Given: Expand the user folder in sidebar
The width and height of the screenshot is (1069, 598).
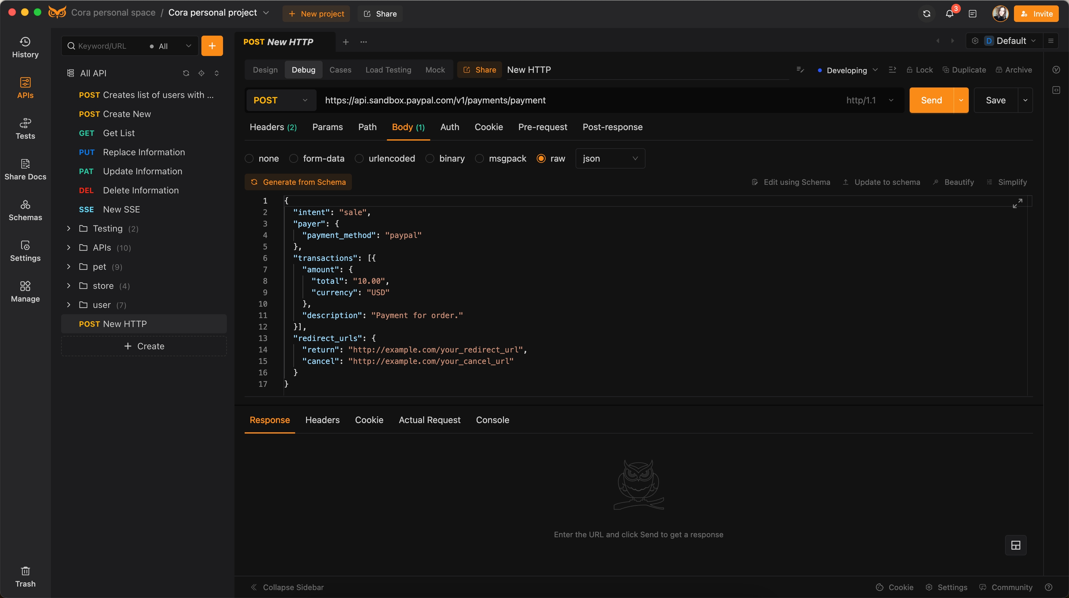Looking at the screenshot, I should (x=69, y=304).
